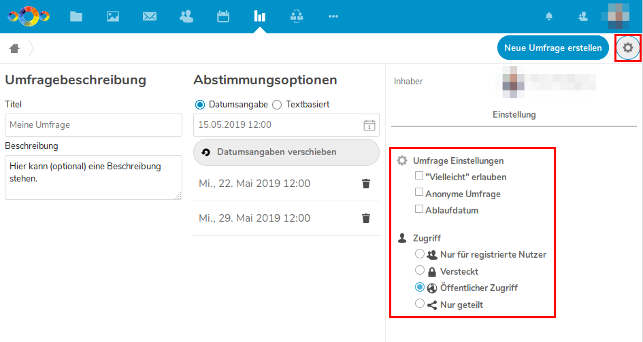643x342 pixels.
Task: Select the Textbasiert radio option
Action: point(277,105)
